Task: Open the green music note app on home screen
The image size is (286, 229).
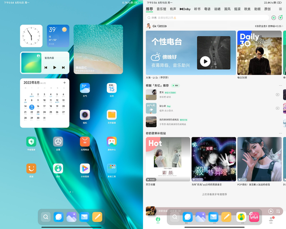Action: 58,168
